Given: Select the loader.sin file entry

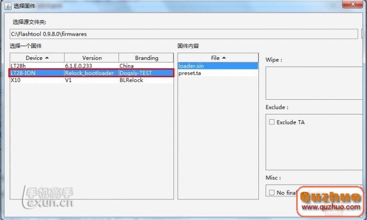Looking at the screenshot, I should 218,66.
